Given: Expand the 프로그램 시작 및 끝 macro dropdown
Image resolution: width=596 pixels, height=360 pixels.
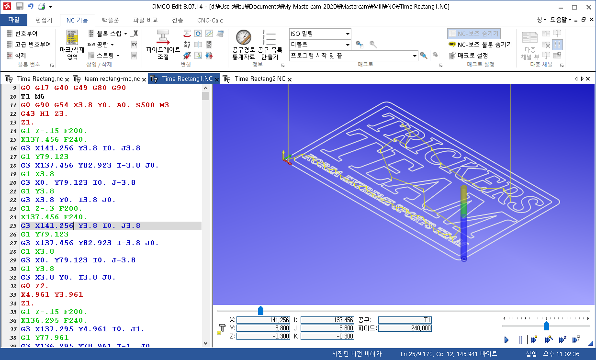Looking at the screenshot, I should [x=415, y=56].
